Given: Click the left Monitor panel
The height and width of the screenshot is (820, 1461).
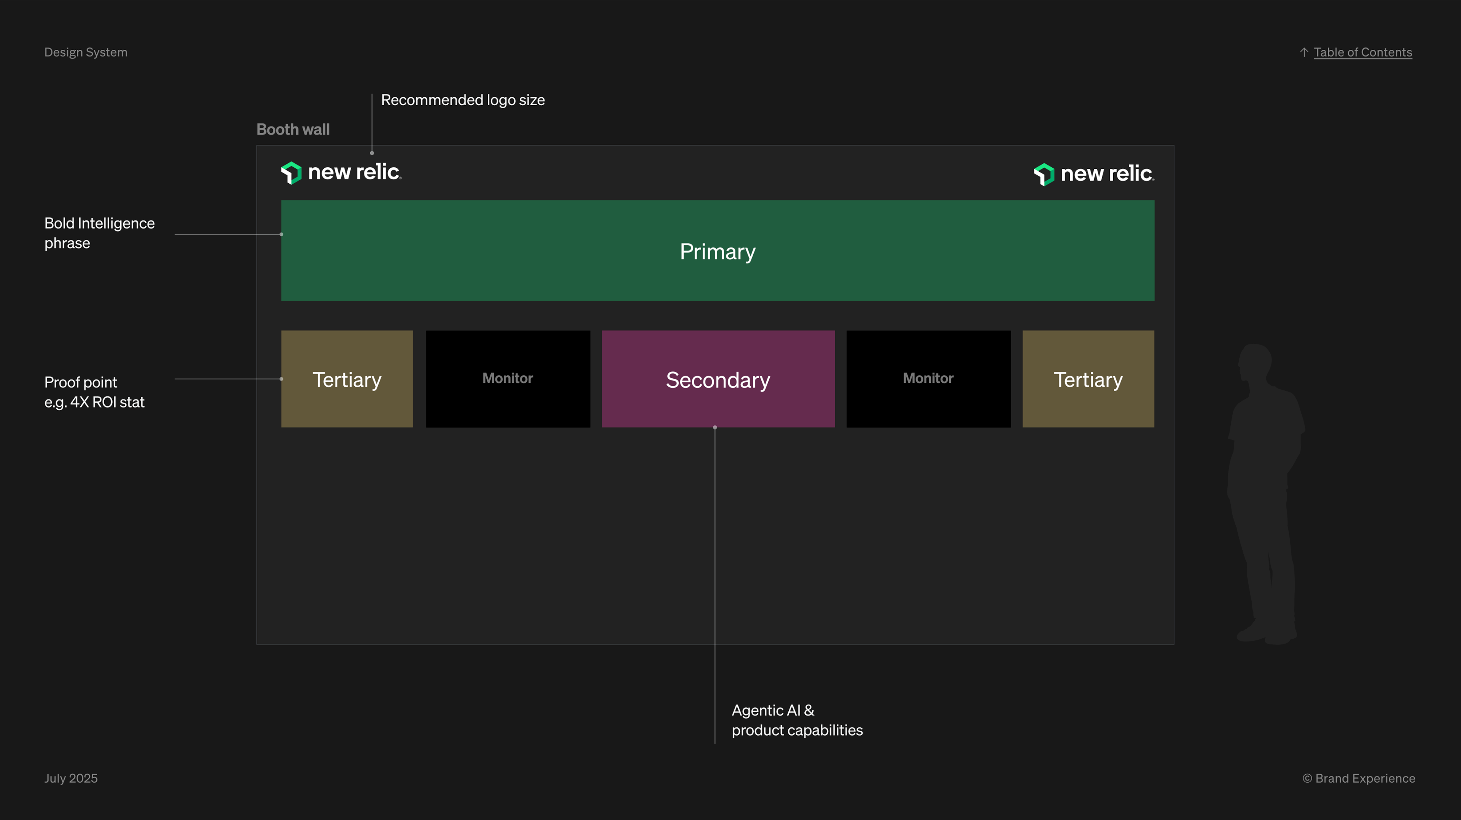Looking at the screenshot, I should 508,379.
